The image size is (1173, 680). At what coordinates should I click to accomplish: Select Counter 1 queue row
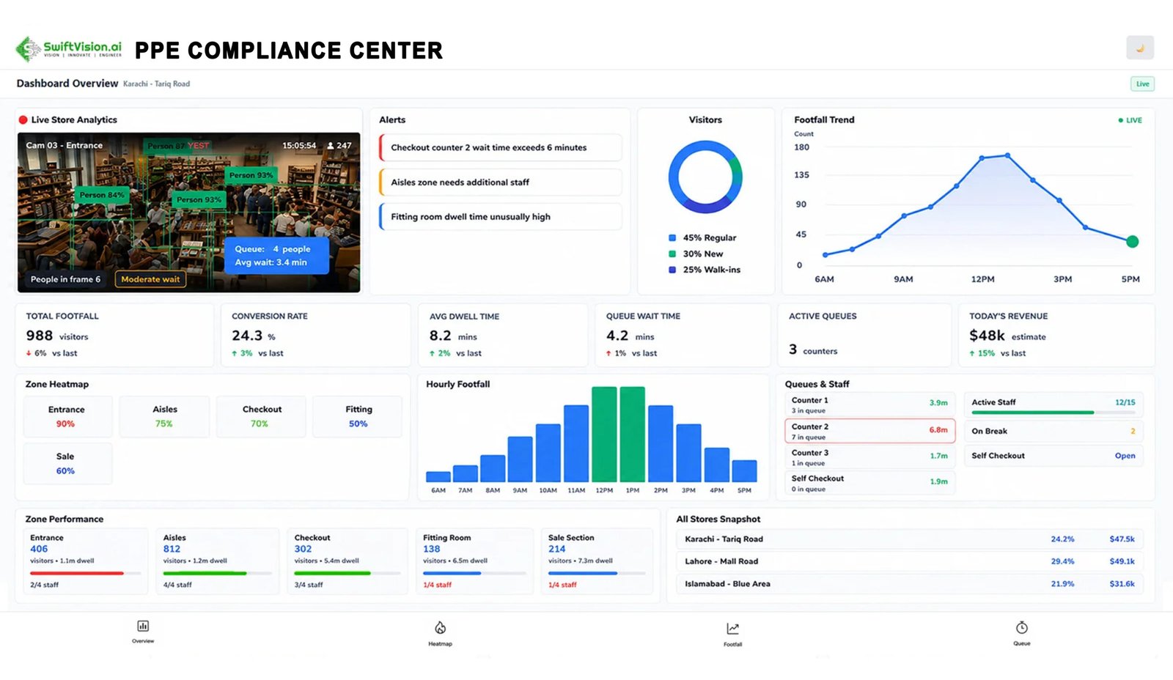tap(870, 405)
